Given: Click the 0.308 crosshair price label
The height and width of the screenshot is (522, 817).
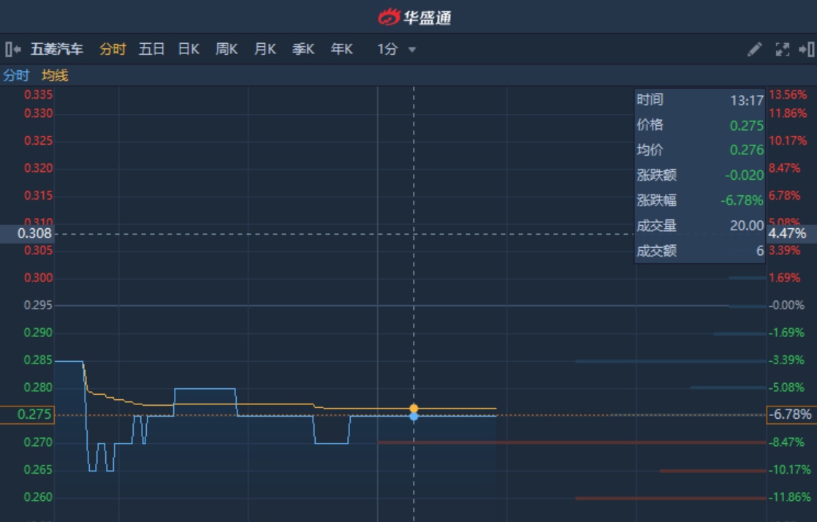Looking at the screenshot, I should [x=28, y=234].
